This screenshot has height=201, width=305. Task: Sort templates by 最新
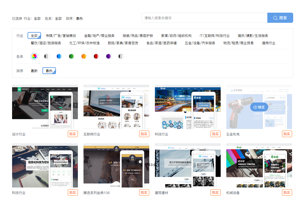click(34, 71)
